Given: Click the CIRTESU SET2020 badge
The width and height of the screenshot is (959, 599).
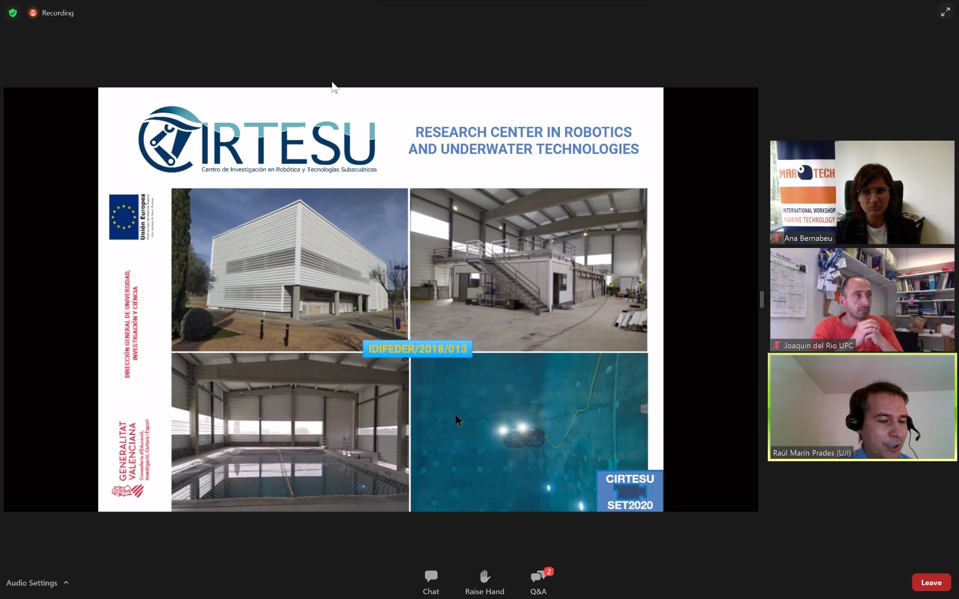Looking at the screenshot, I should 629,492.
